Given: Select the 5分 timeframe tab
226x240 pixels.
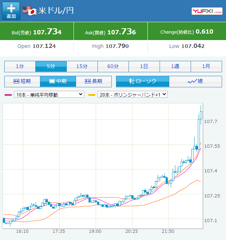Looking at the screenshot, I should coord(51,67).
